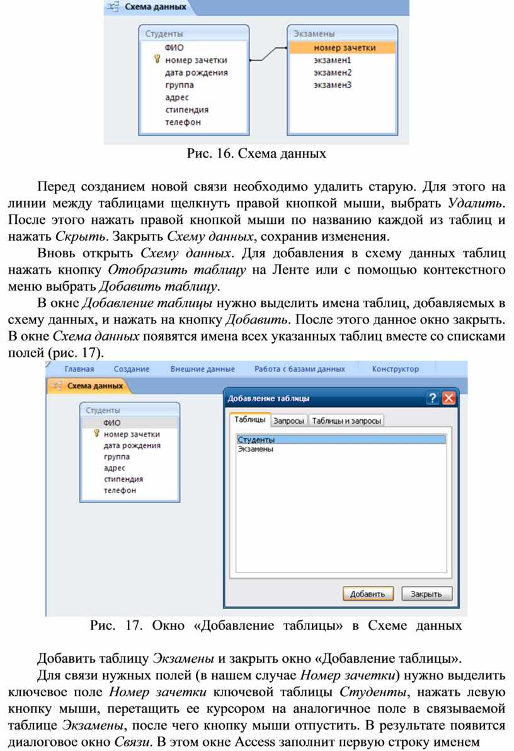Select Экзамены in the table list
Viewport: 514px width, 751px height.
click(341, 449)
